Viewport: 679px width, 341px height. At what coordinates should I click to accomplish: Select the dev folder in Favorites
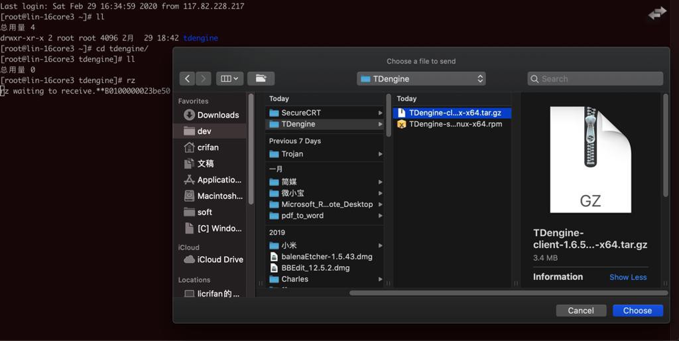pos(210,131)
